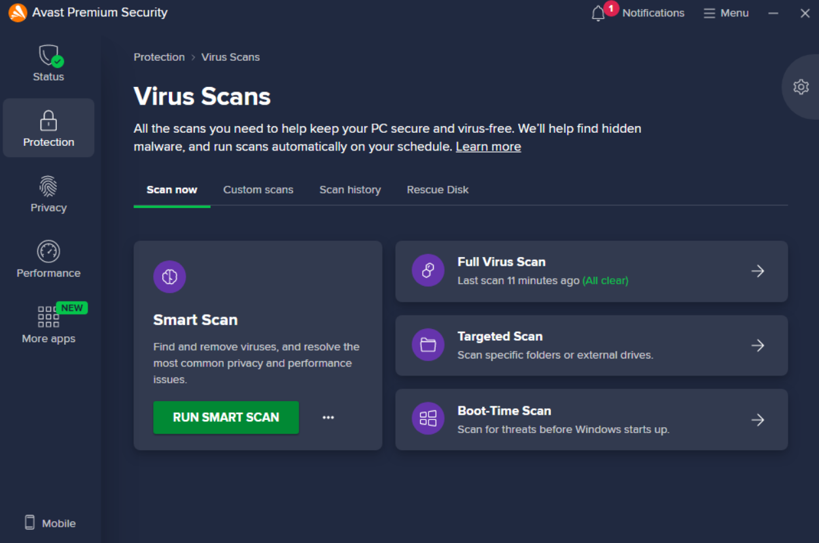Click 'Last scan 11 minutes ago' text
This screenshot has height=543, width=819.
click(x=519, y=281)
